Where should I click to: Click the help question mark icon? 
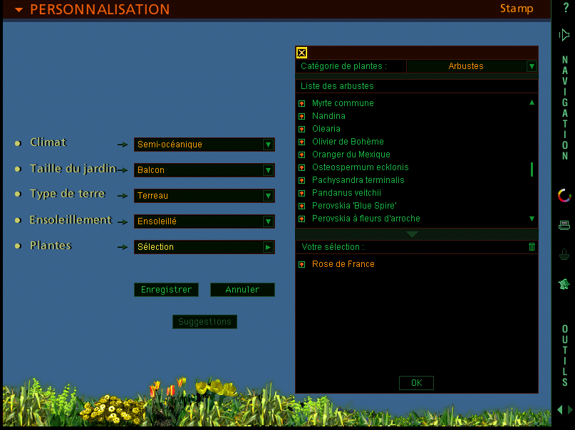click(x=566, y=8)
